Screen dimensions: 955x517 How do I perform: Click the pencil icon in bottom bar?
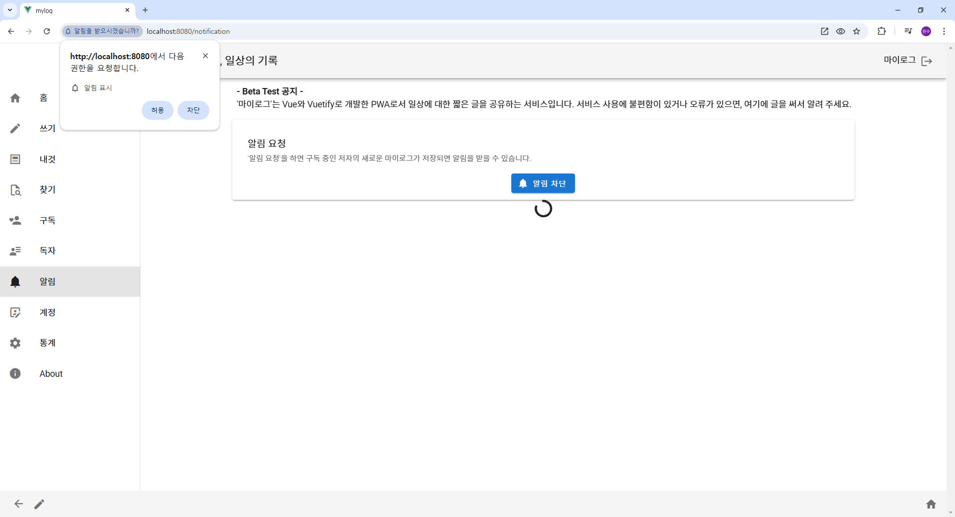40,504
